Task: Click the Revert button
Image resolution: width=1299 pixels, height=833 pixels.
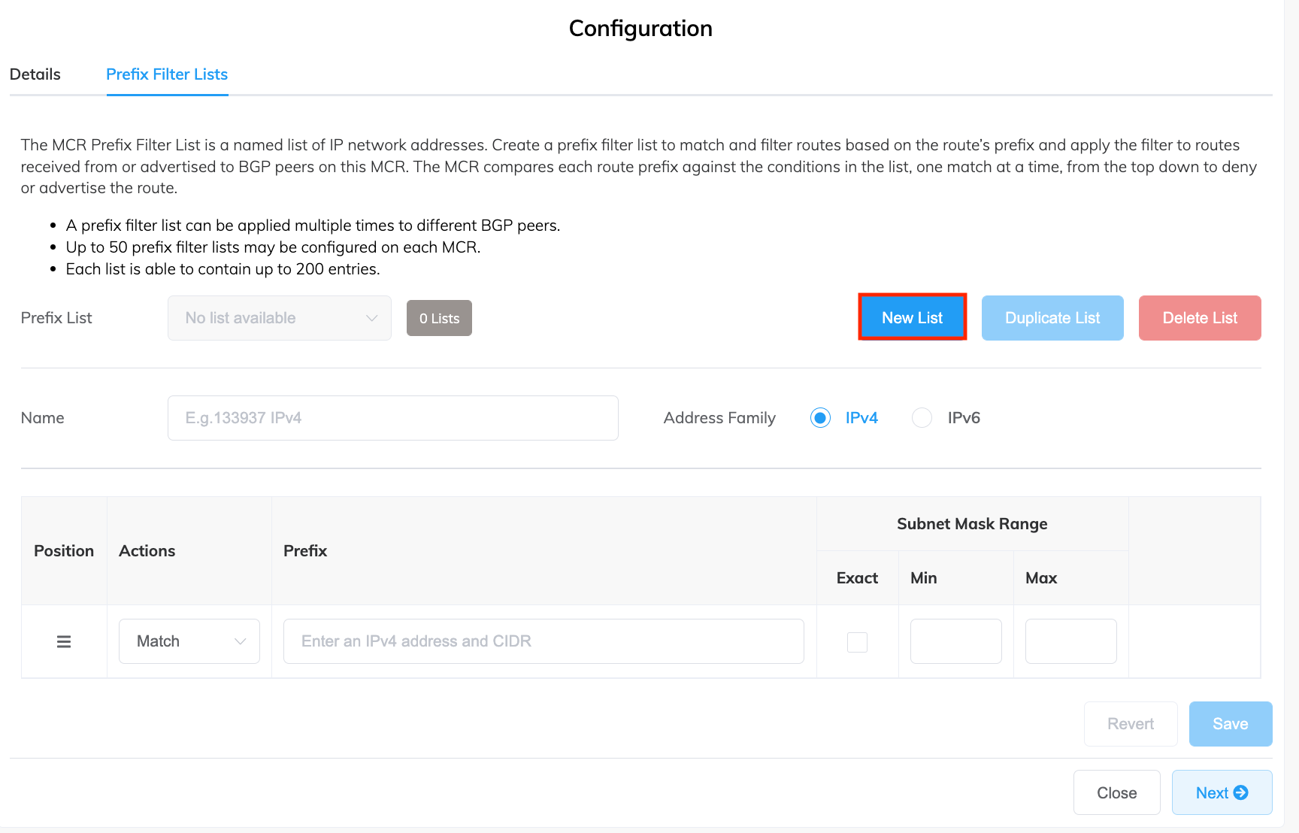Action: (x=1131, y=724)
